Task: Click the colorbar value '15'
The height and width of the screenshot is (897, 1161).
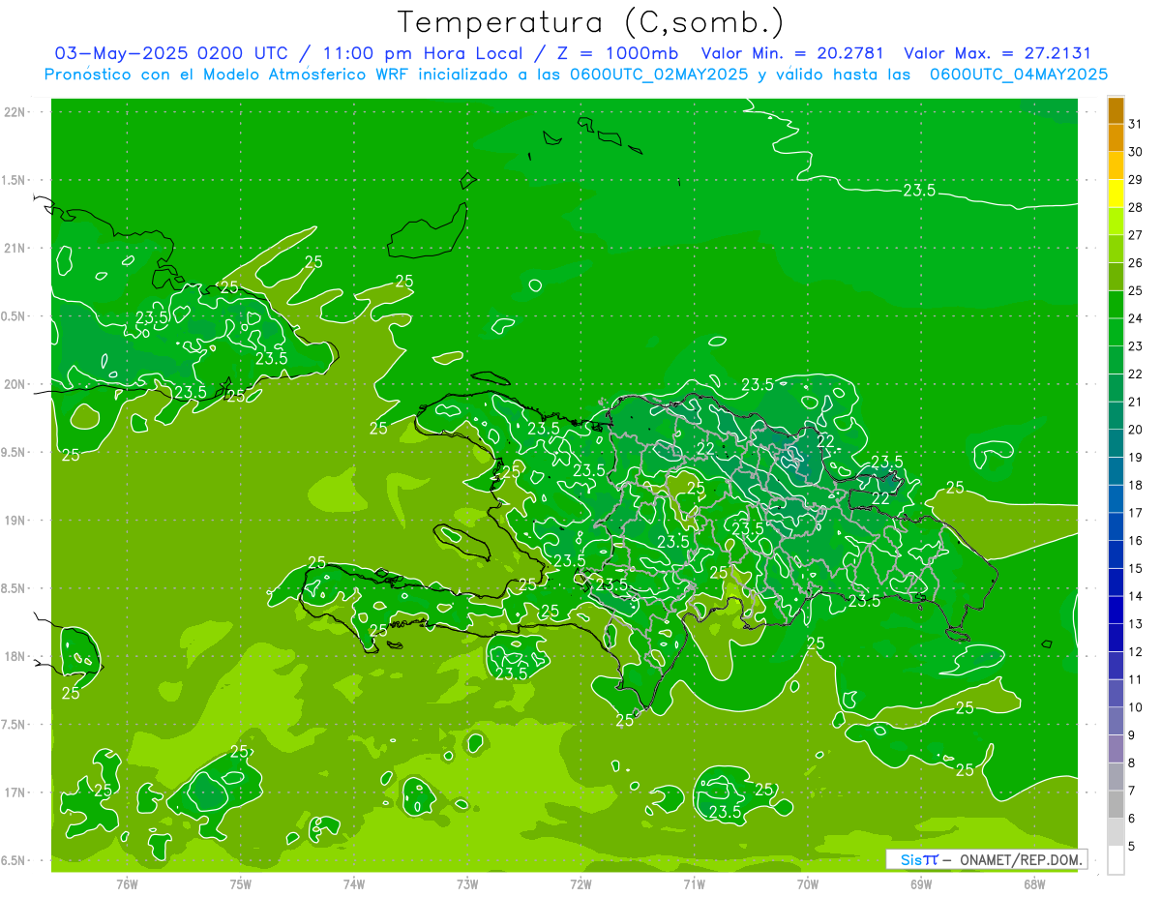Action: [1135, 569]
